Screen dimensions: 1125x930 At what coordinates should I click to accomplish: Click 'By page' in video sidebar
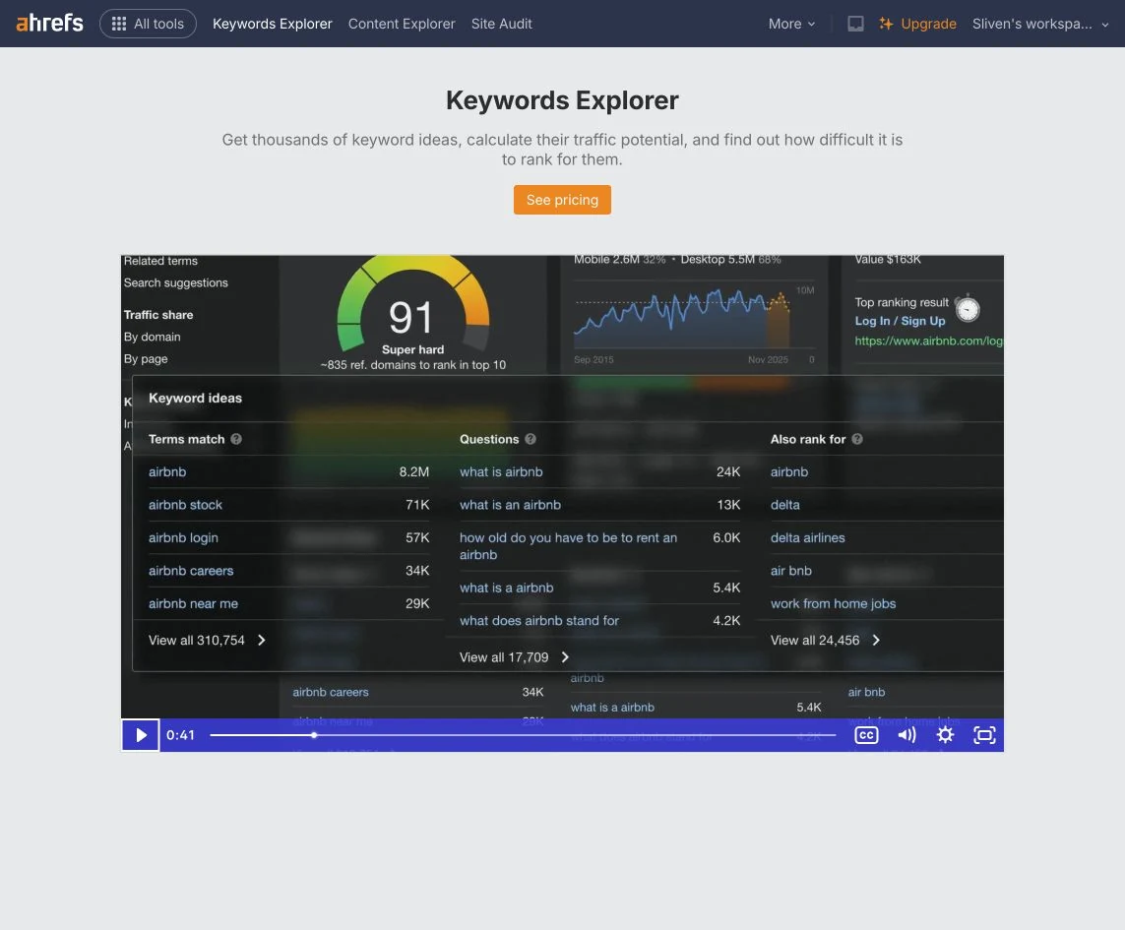pyautogui.click(x=146, y=359)
